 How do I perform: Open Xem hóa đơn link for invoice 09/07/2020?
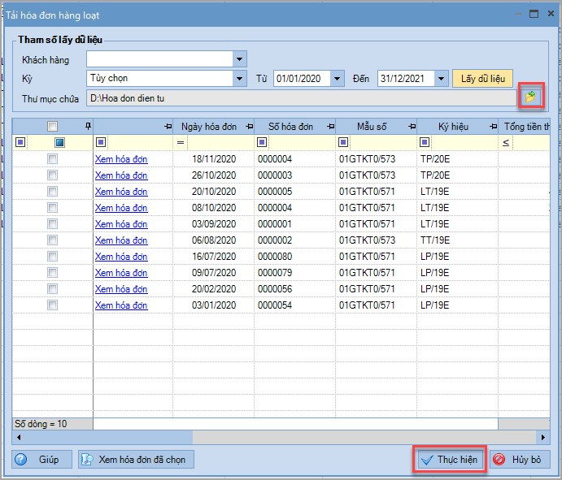121,273
